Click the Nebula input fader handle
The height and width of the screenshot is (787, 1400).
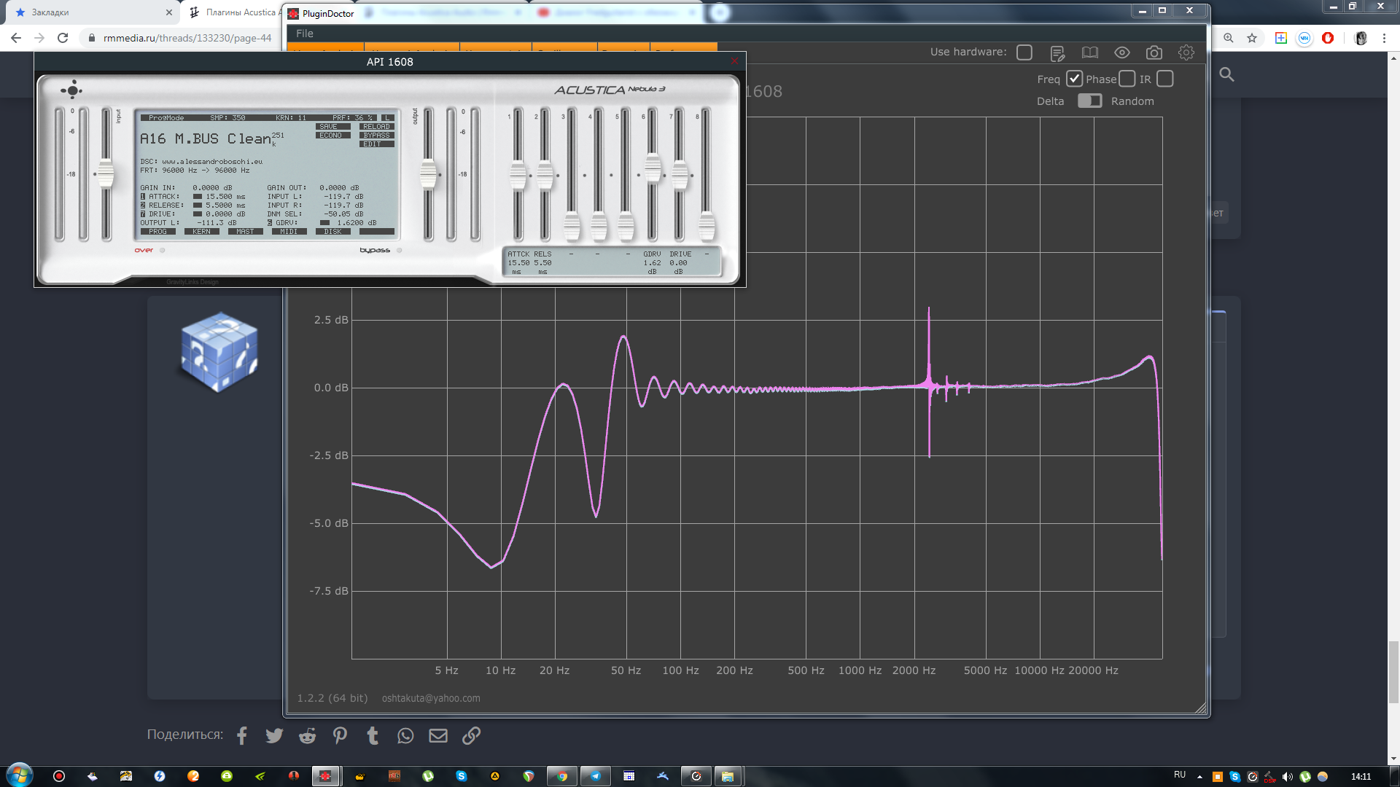pyautogui.click(x=106, y=173)
